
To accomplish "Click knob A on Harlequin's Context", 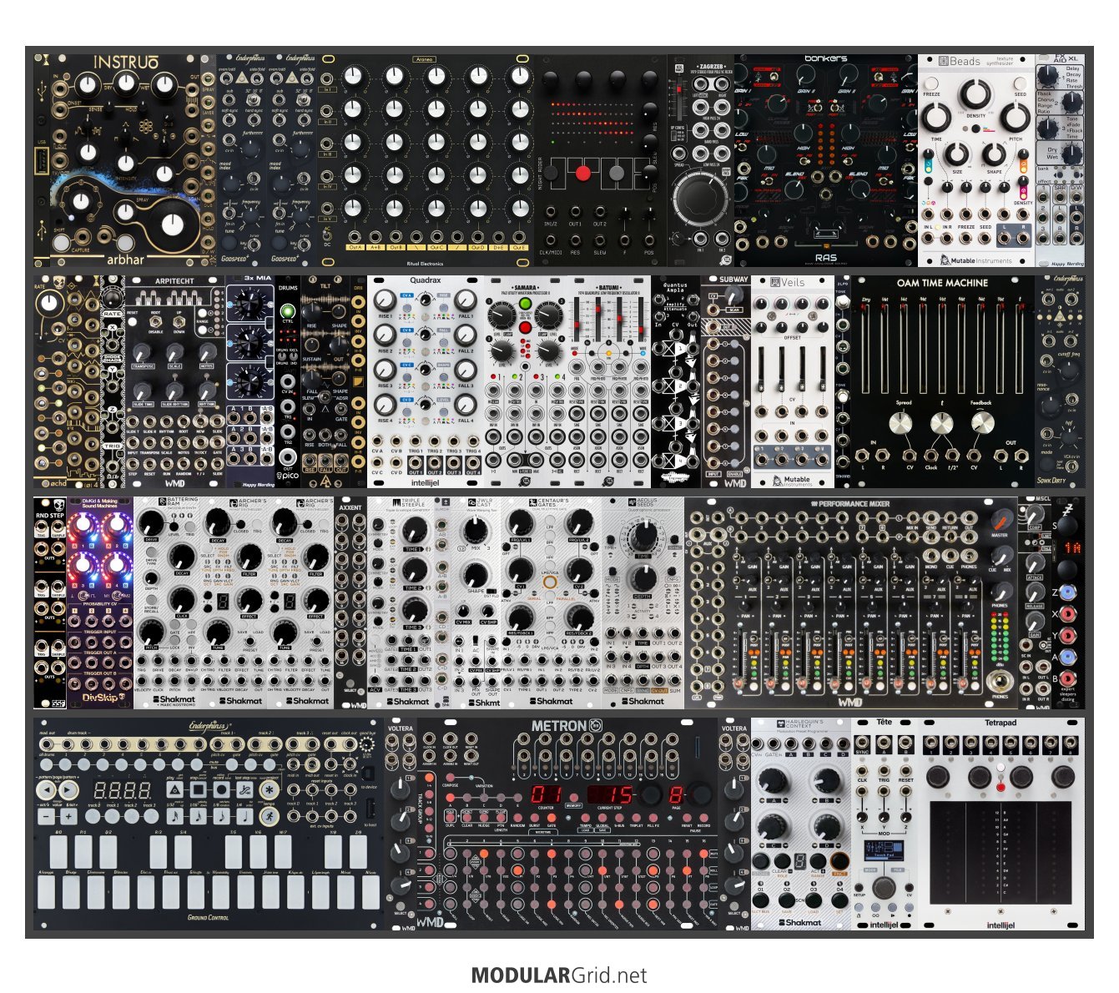I will coord(773,780).
